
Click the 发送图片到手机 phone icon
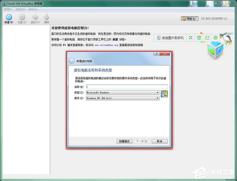pyautogui.click(x=159, y=38)
